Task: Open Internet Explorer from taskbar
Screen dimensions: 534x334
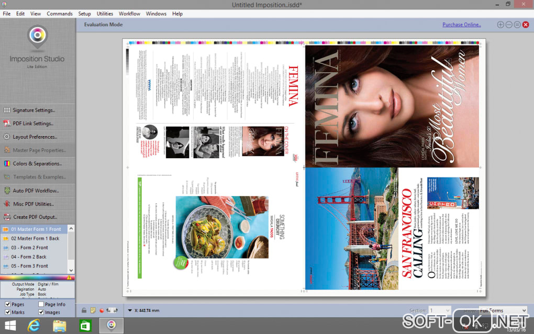Action: click(34, 326)
